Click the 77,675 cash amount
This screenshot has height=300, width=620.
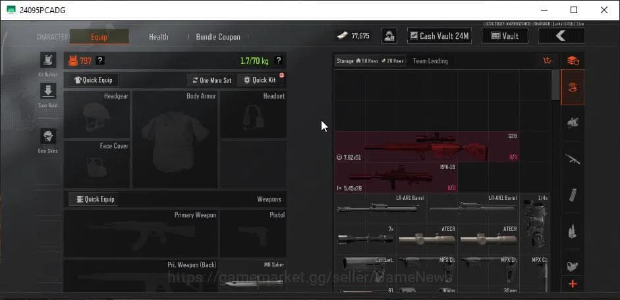[x=360, y=36]
